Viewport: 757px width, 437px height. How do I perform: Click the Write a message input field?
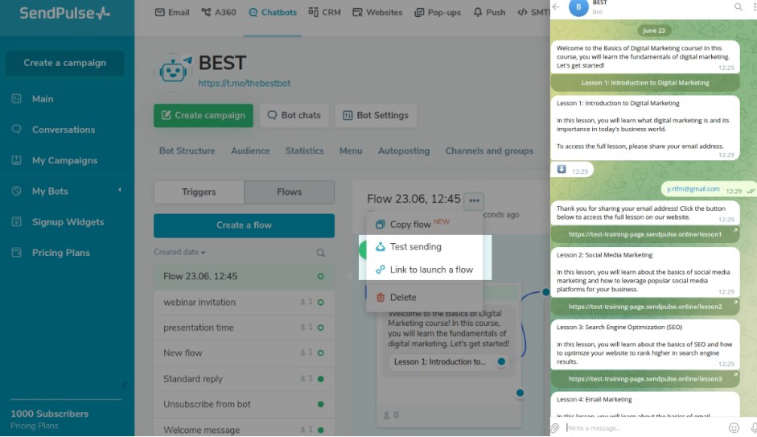click(x=644, y=428)
